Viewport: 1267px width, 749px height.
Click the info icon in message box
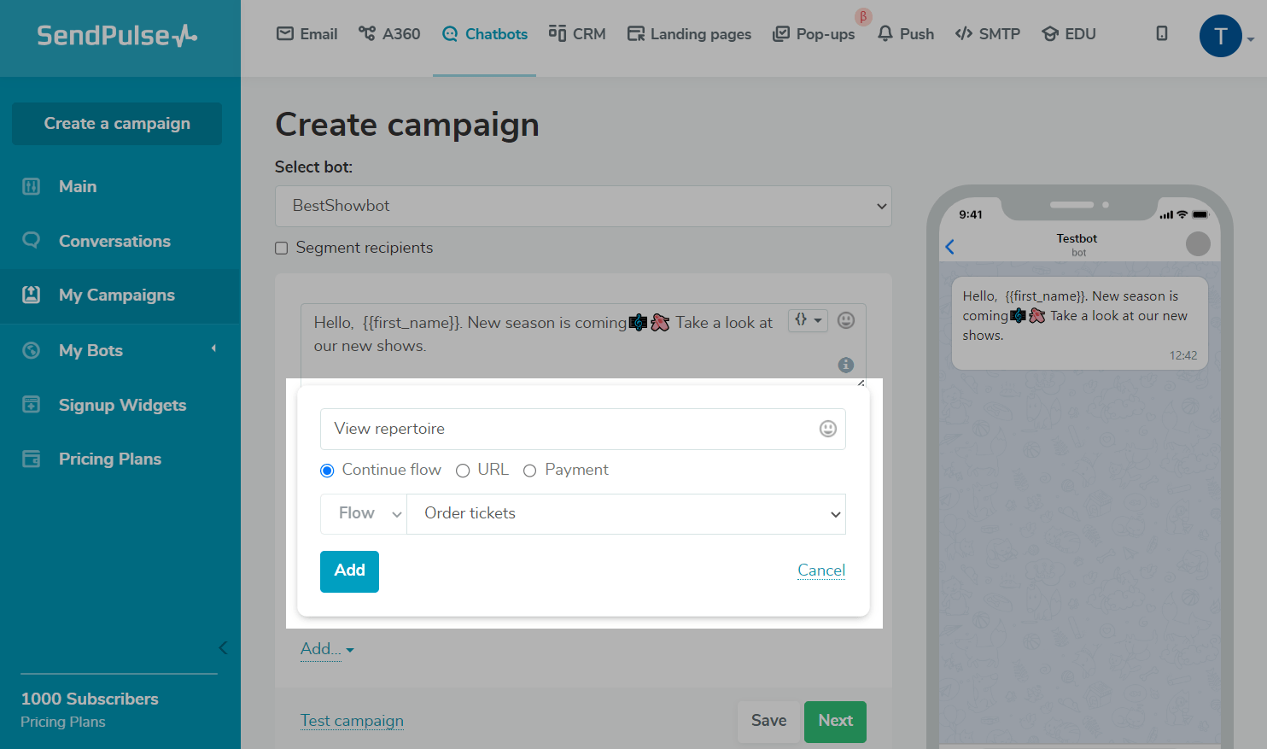845,365
